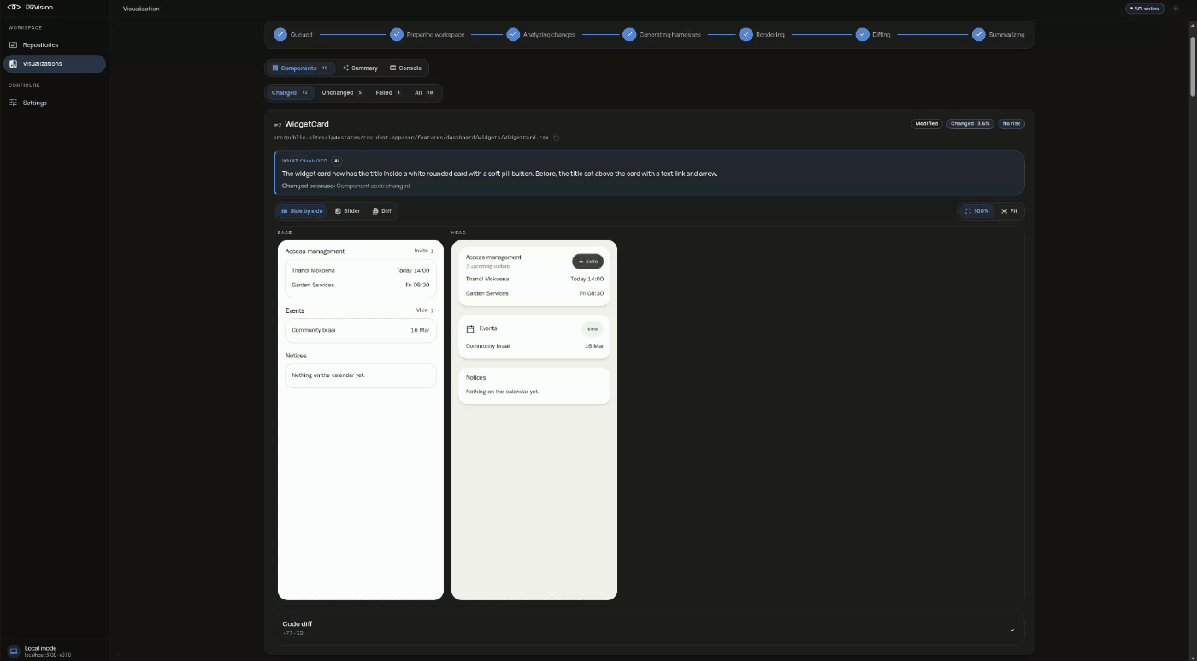Filter by Unchanged components
The image size is (1197, 661).
pyautogui.click(x=342, y=92)
